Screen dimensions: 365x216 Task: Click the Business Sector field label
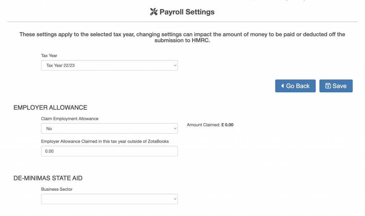click(57, 189)
